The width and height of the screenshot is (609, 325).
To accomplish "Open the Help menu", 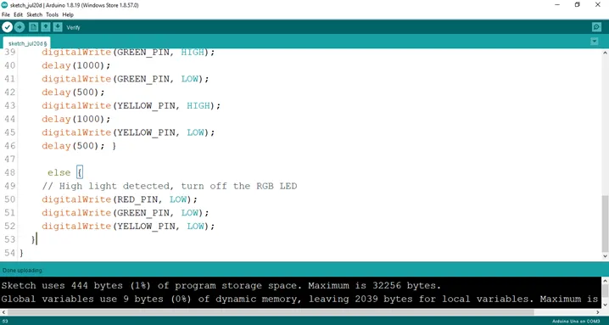I will tap(68, 14).
